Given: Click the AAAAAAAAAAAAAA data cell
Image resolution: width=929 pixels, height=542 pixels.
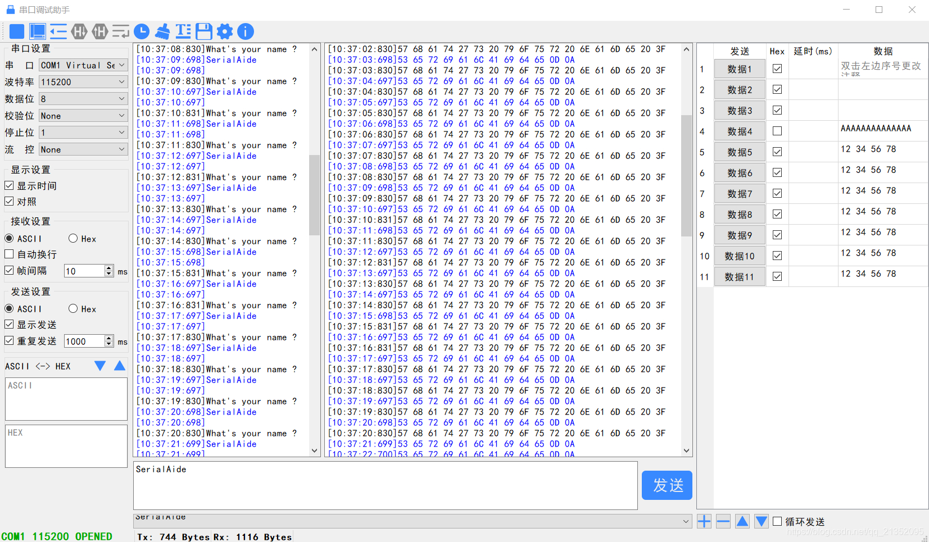Looking at the screenshot, I should pos(883,131).
